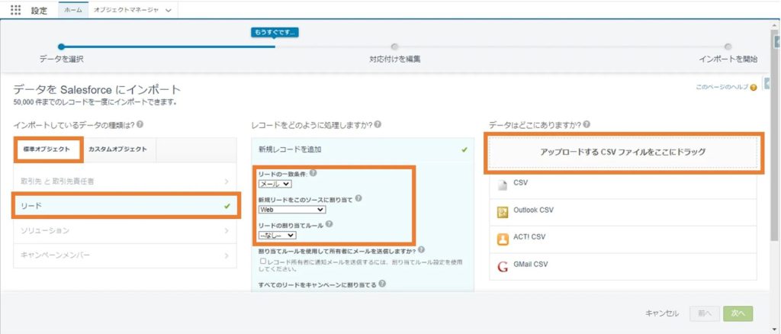Screen dimensions: 781x334
Task: Click the CSV file icon
Action: [502, 185]
